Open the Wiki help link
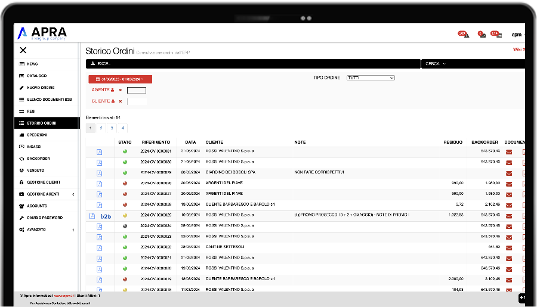 (518, 49)
